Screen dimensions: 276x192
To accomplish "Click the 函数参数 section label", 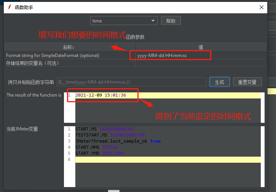I will pyautogui.click(x=135, y=37).
